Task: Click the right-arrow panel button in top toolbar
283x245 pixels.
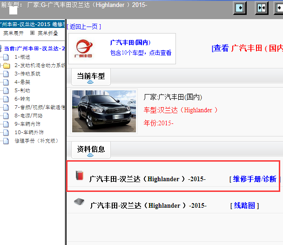Action: click(240, 8)
